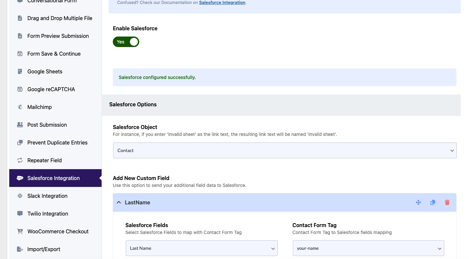This screenshot has height=259, width=469.
Task: Go to Prevent Duplicate Entries tab
Action: click(57, 142)
